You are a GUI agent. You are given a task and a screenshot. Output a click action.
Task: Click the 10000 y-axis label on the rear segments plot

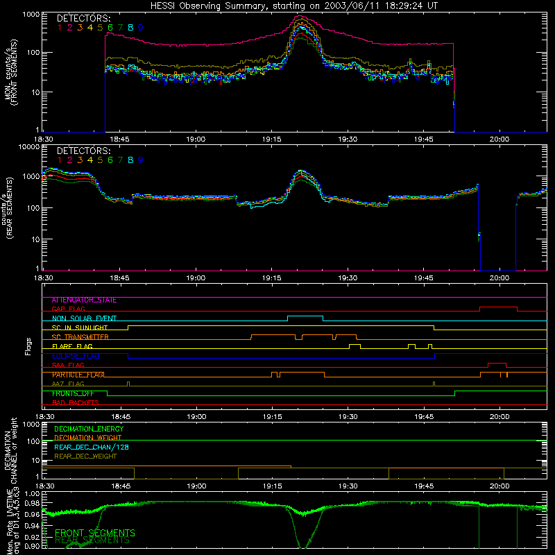pos(29,146)
